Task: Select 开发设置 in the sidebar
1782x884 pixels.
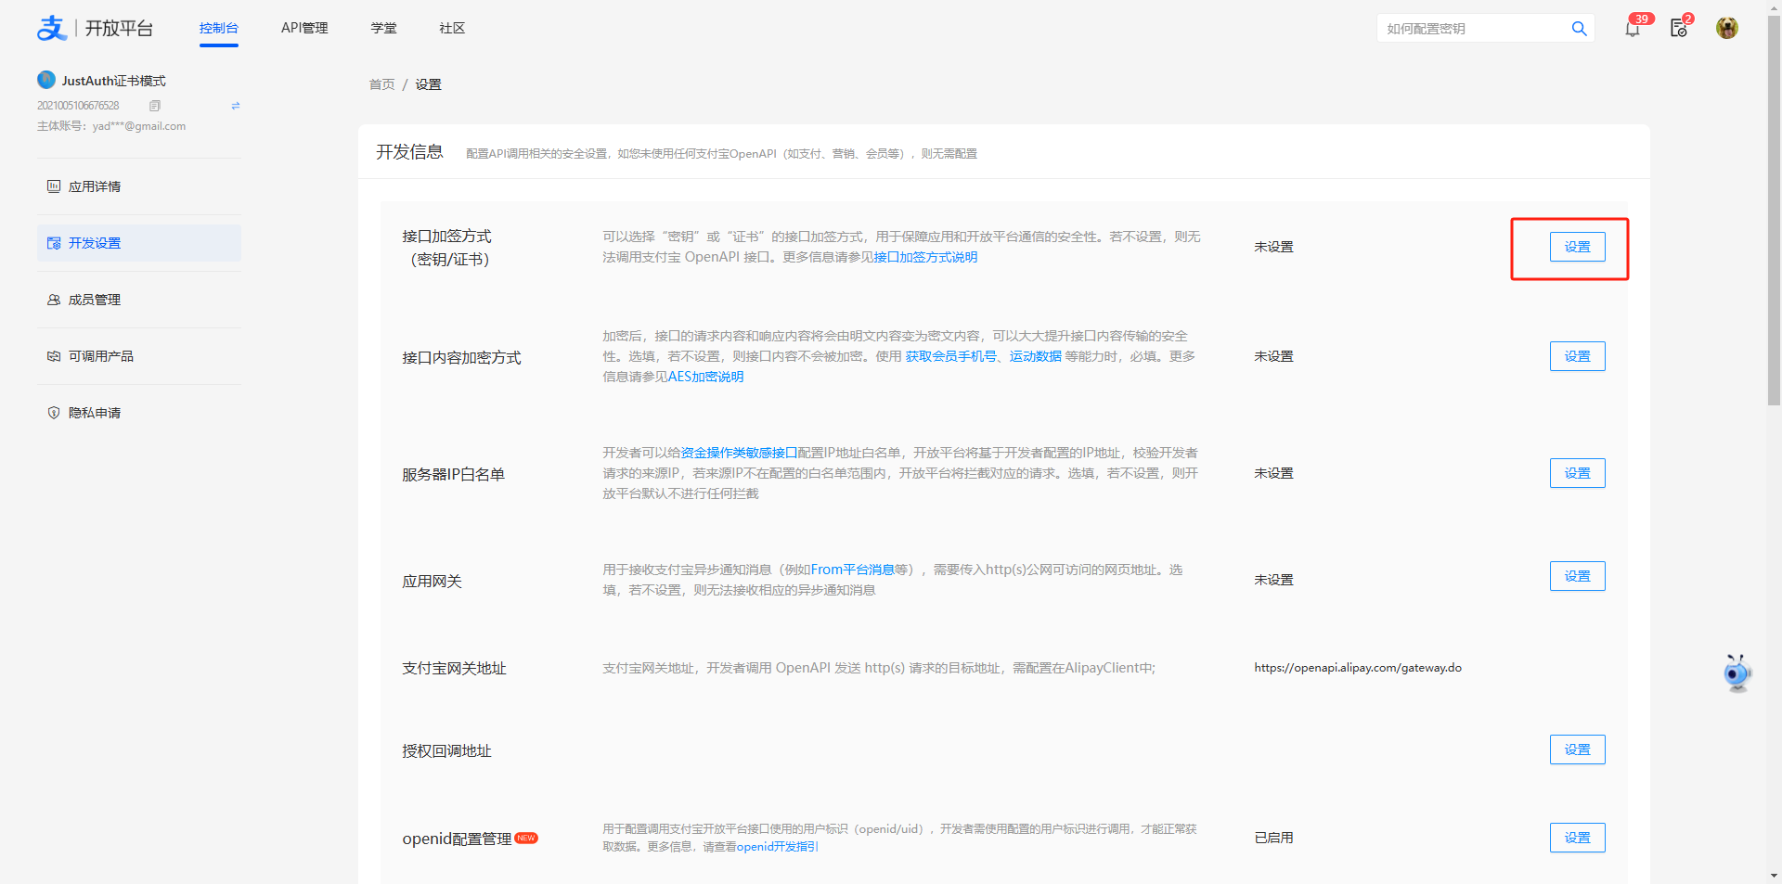Action: 139,243
